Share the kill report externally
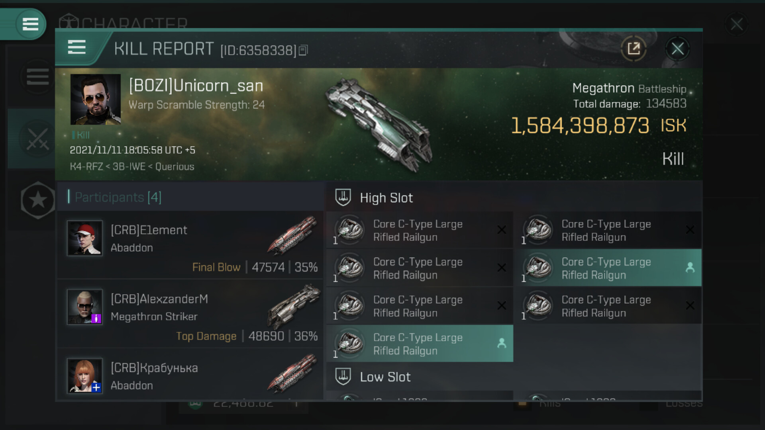The image size is (765, 430). coord(633,49)
